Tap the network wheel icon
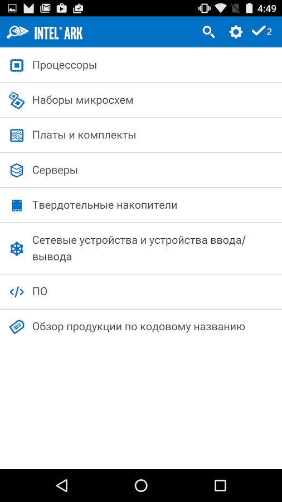Image resolution: width=282 pixels, height=502 pixels. 17,248
